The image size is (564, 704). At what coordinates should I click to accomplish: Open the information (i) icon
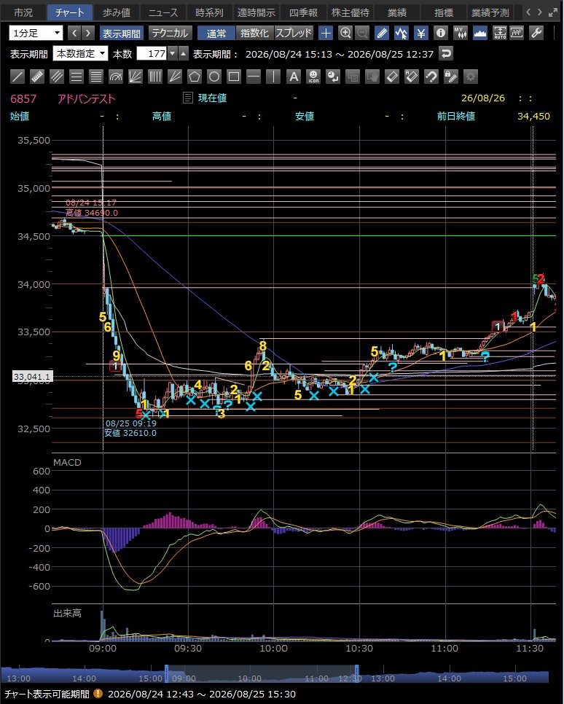click(x=441, y=33)
